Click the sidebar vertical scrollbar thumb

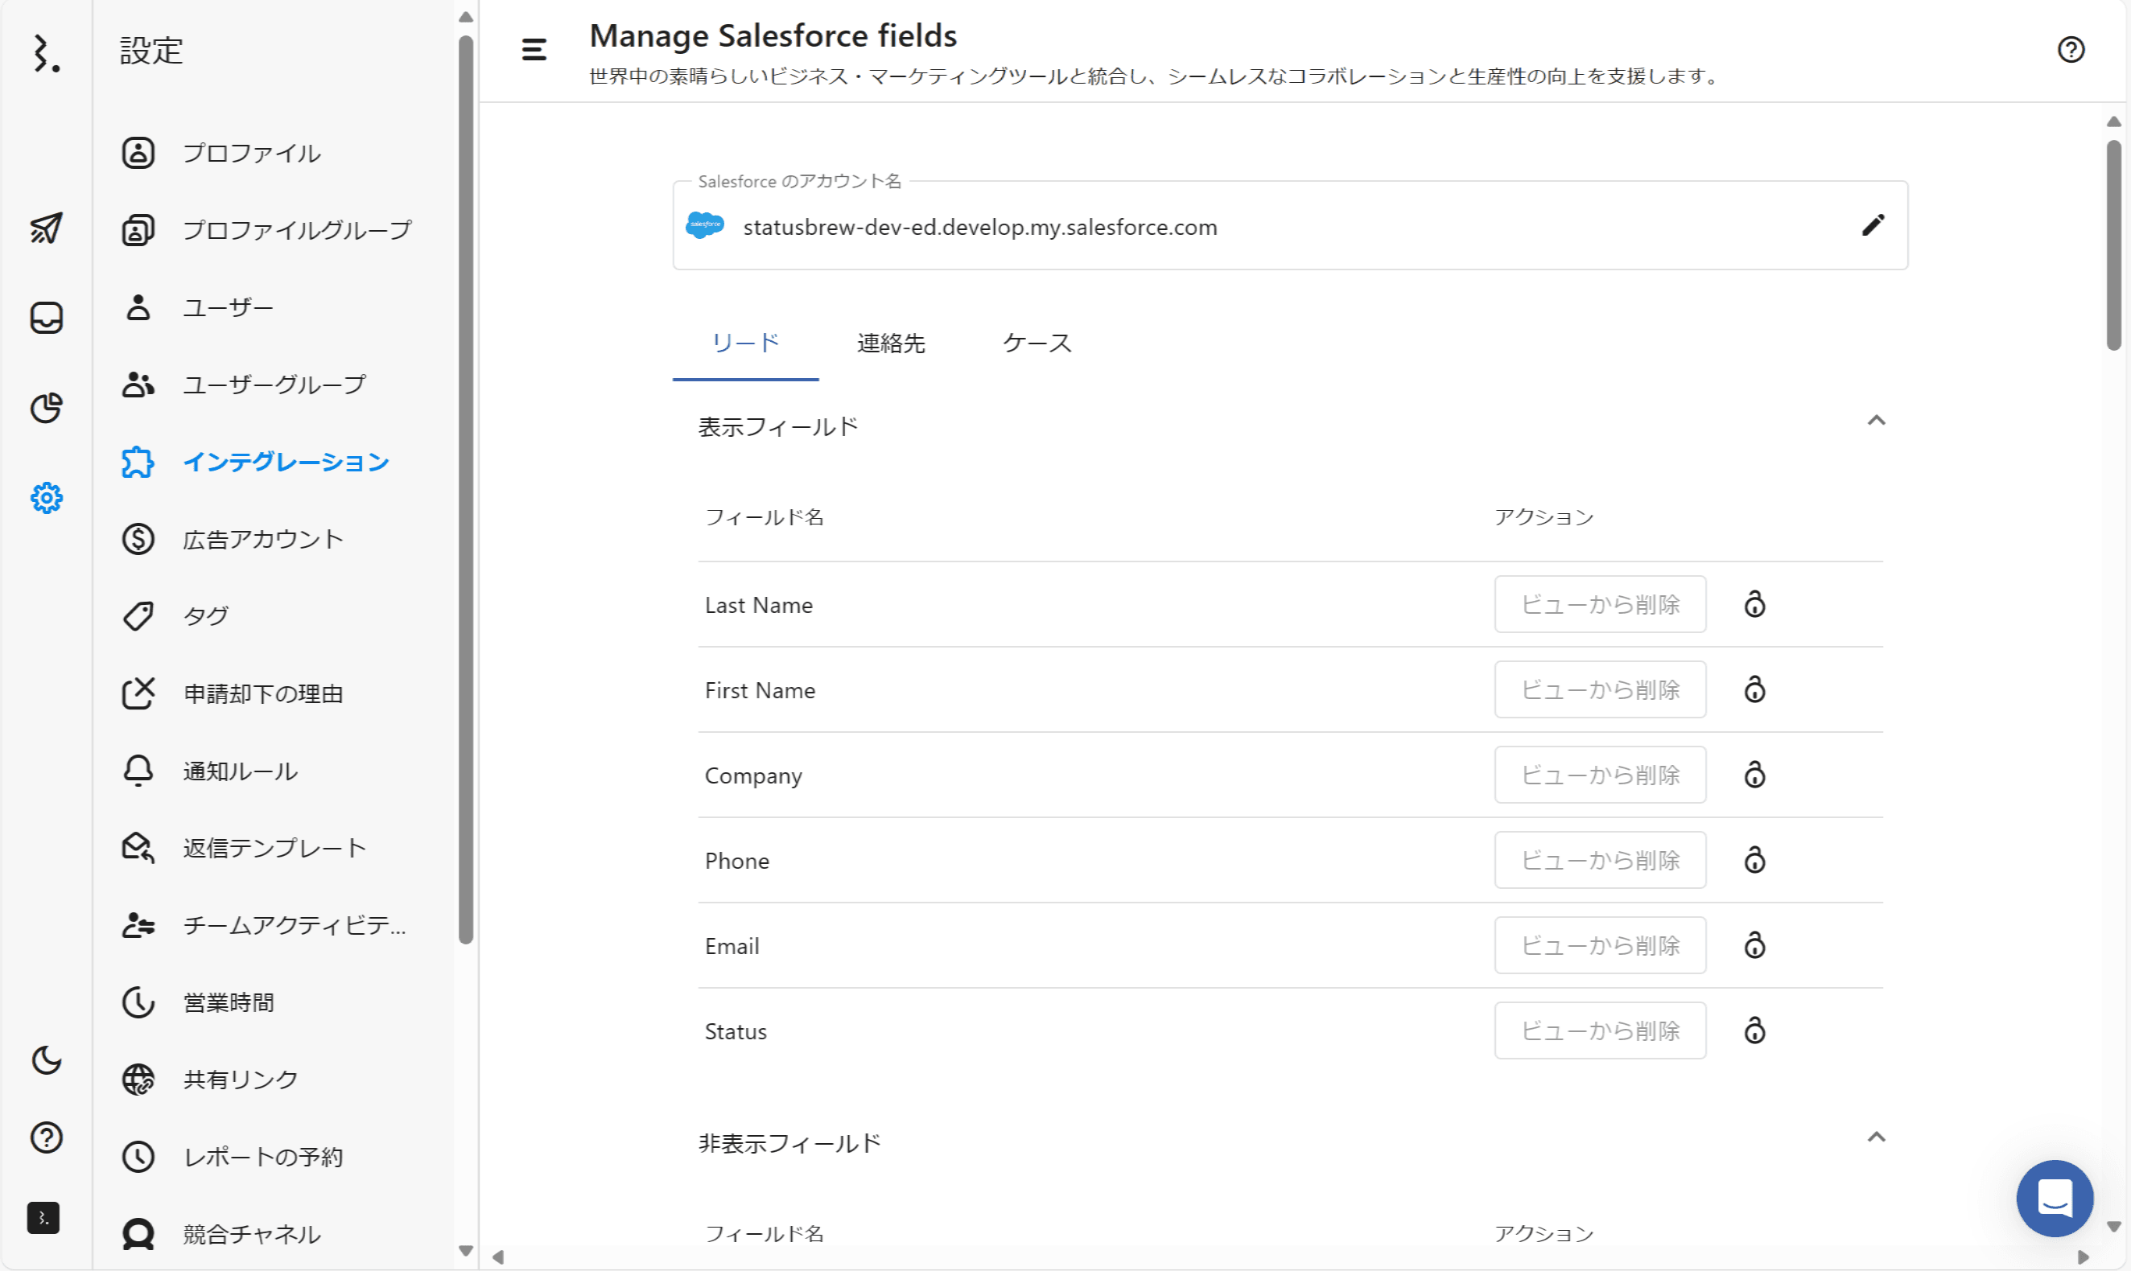tap(465, 488)
